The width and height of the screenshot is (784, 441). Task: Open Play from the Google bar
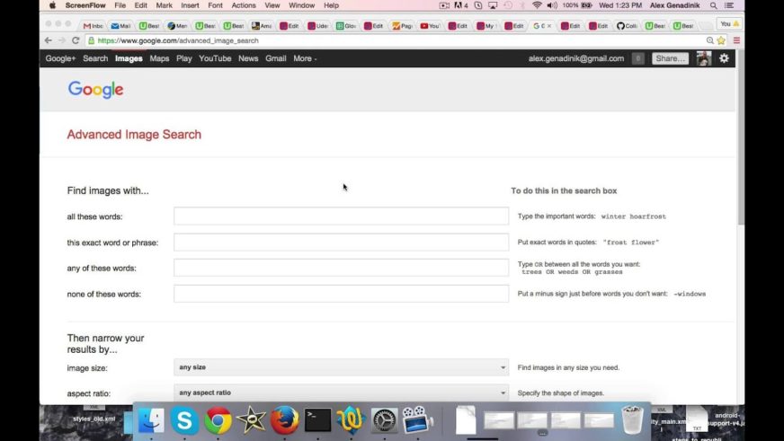pyautogui.click(x=184, y=58)
